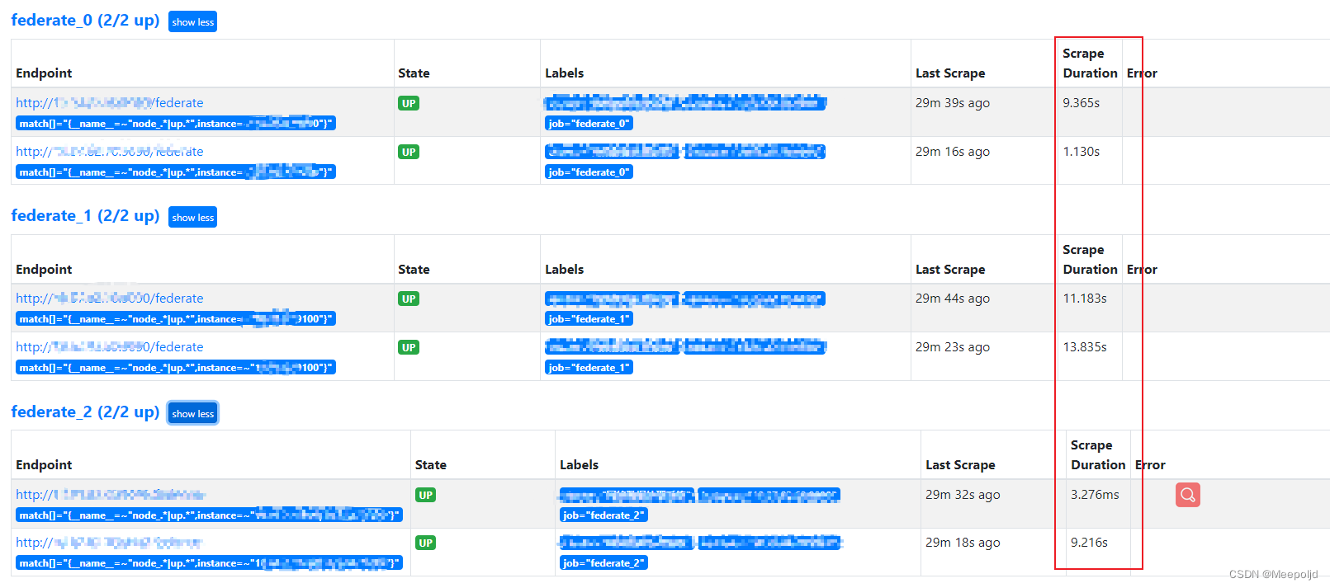Select the 11.183s scrape duration value

point(1085,299)
